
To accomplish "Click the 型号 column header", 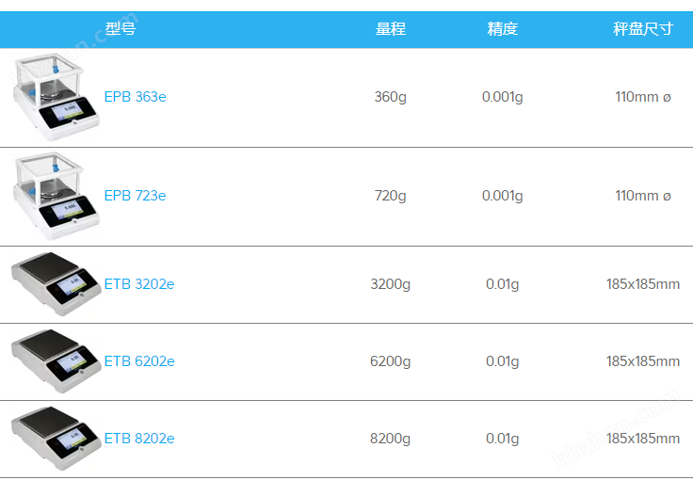I will click(121, 29).
